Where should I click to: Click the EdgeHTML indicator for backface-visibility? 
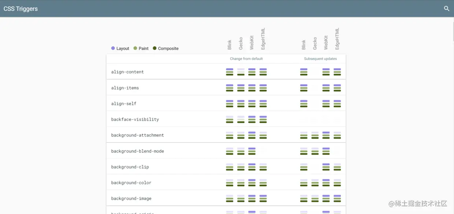point(263,119)
